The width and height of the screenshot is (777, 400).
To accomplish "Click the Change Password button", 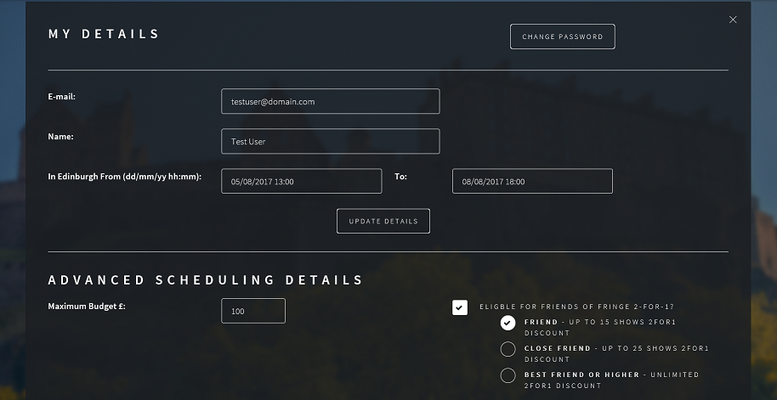I will point(562,37).
